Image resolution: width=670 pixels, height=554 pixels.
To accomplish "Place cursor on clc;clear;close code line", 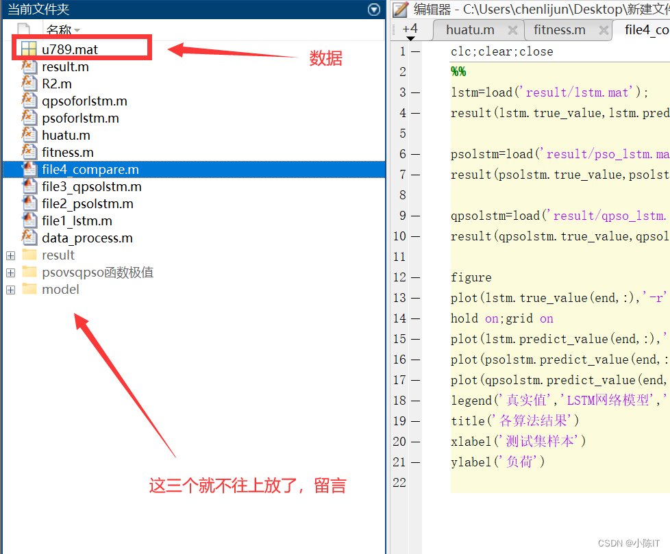I will tap(501, 51).
